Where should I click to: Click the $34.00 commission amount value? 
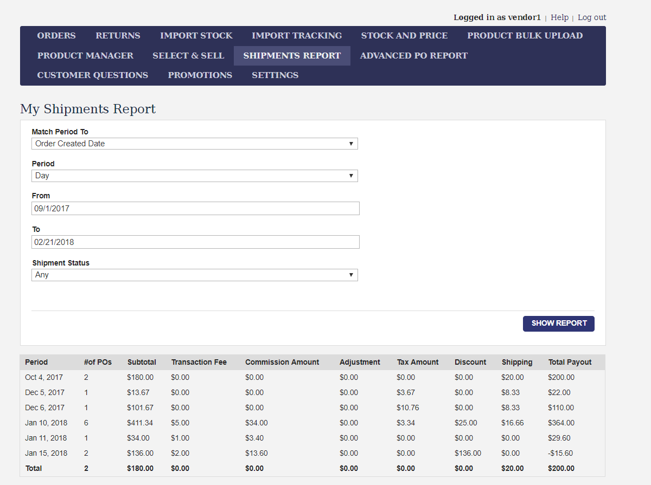tap(257, 423)
